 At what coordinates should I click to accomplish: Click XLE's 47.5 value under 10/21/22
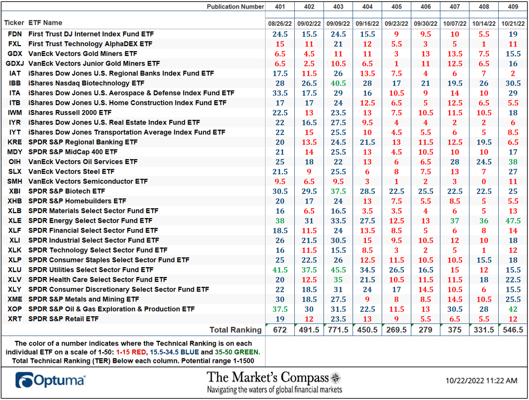(513, 221)
